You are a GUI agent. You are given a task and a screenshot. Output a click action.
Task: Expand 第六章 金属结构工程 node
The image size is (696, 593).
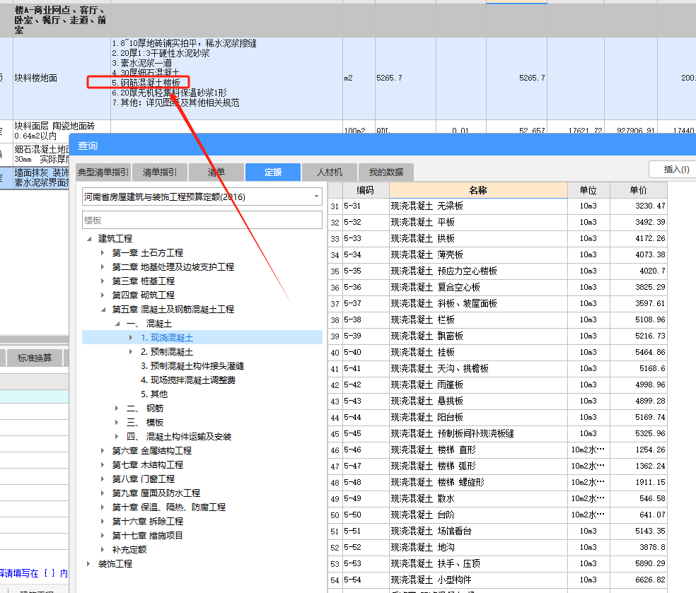click(x=103, y=451)
